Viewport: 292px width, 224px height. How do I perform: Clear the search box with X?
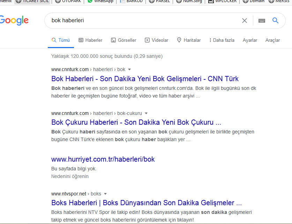[245, 21]
